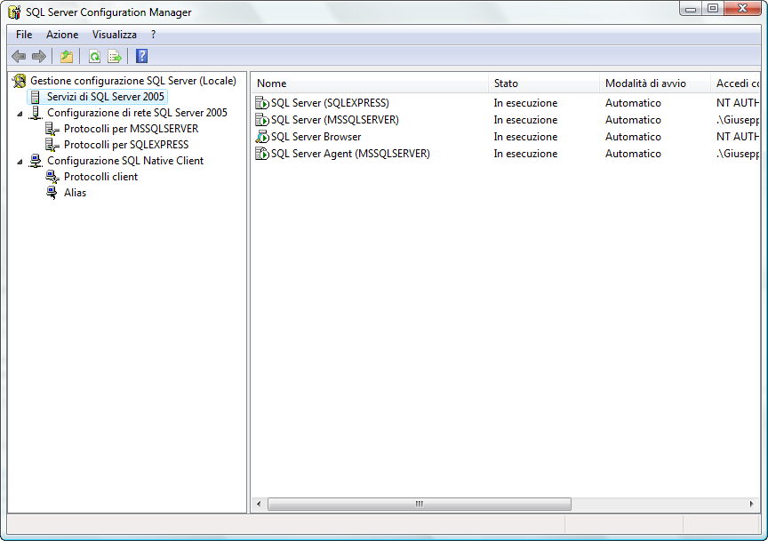The height and width of the screenshot is (541, 768).
Task: Close the SQL Server Configuration Manager window
Action: (742, 8)
